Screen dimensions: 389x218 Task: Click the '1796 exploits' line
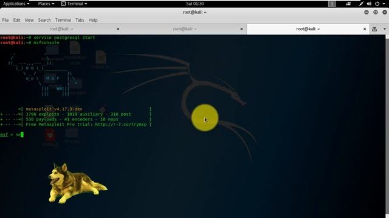click(78, 114)
